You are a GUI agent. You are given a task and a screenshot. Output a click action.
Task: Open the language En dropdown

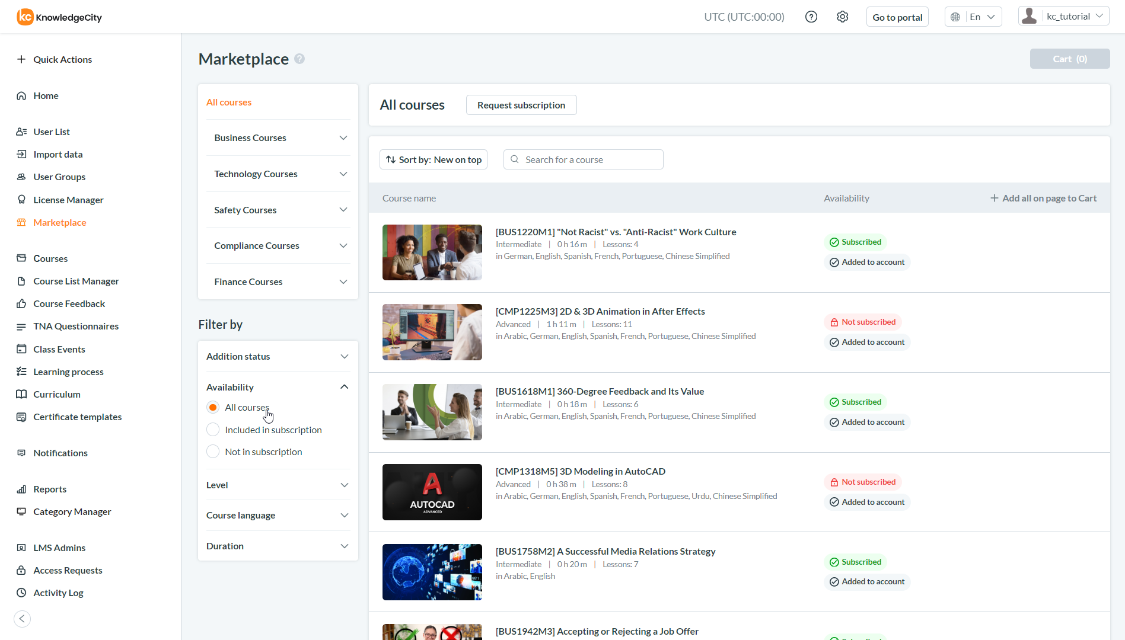click(973, 17)
